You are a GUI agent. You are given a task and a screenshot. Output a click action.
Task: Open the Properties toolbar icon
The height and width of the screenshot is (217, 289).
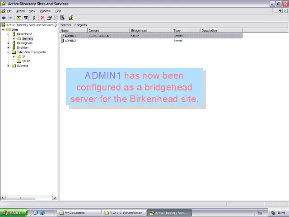coord(49,18)
